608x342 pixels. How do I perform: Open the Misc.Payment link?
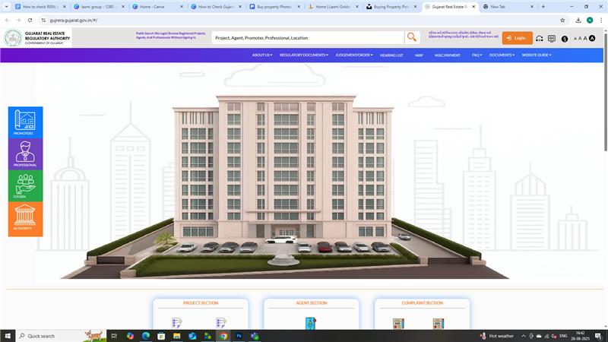pos(447,55)
